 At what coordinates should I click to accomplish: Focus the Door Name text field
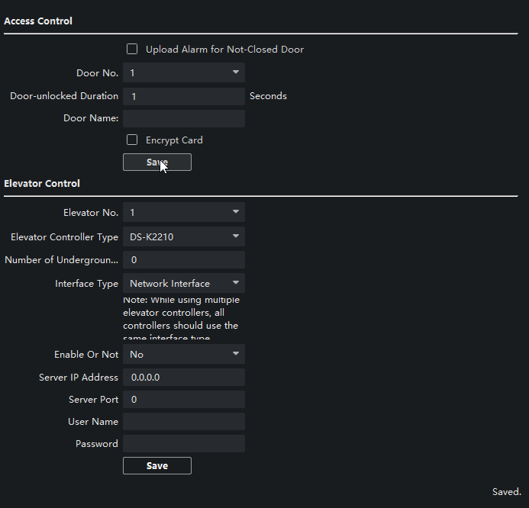pos(183,119)
